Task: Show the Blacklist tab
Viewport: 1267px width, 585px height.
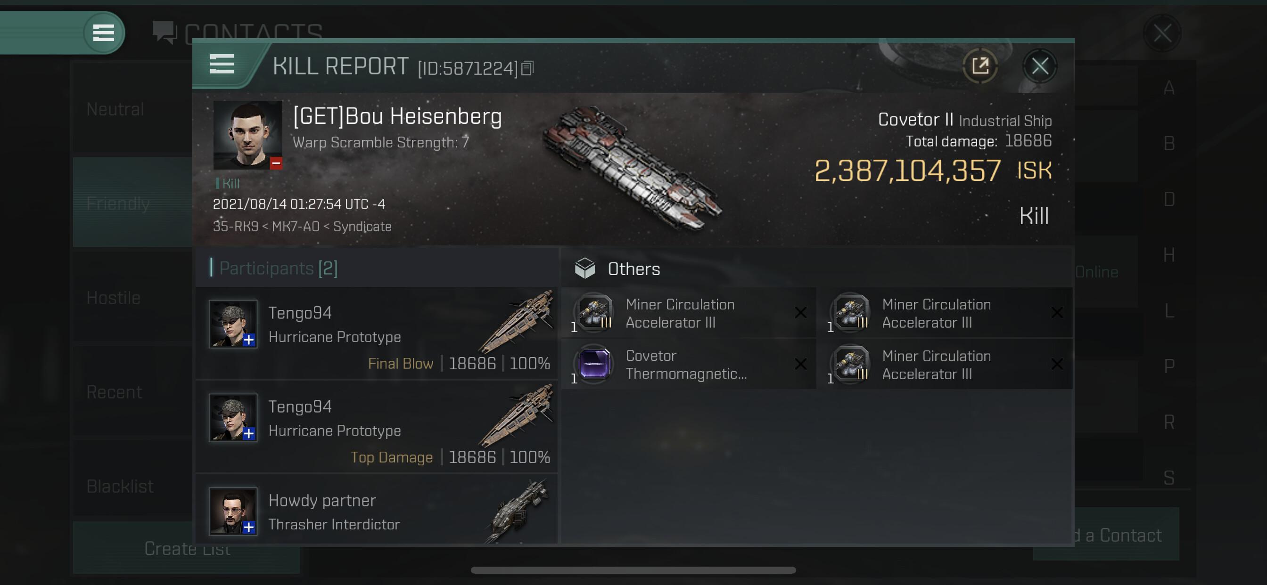Action: click(x=120, y=486)
